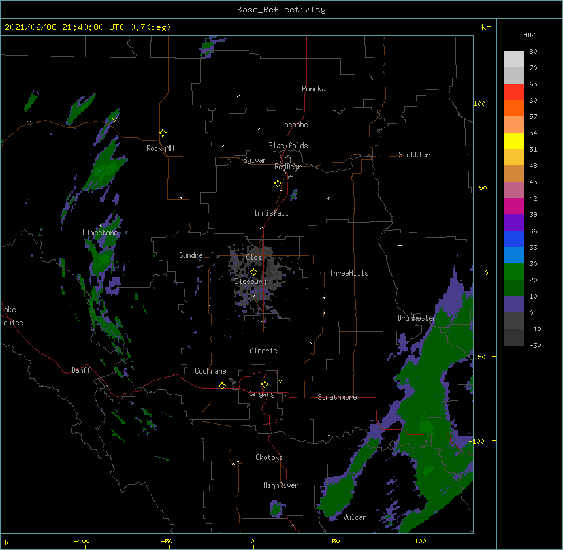Click the Sylvan label
The width and height of the screenshot is (563, 550).
point(255,160)
